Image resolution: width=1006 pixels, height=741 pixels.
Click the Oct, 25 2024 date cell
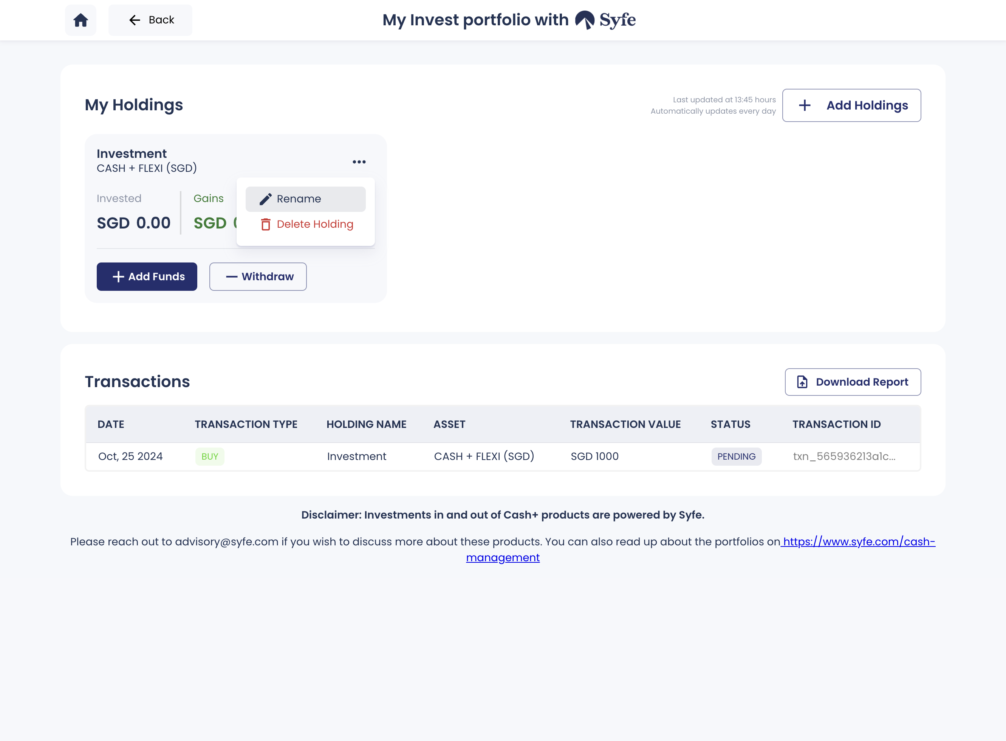[x=130, y=457]
